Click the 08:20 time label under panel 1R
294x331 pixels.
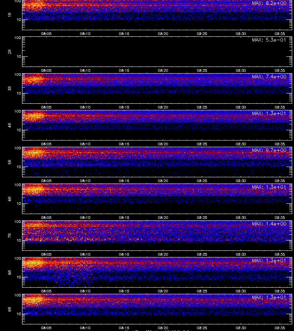pyautogui.click(x=163, y=33)
